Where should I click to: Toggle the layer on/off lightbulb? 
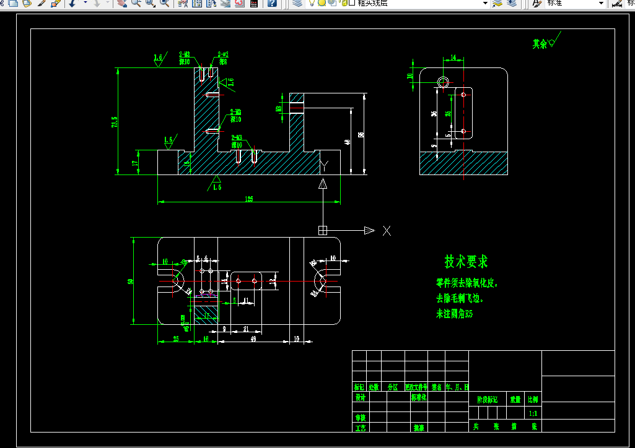pyautogui.click(x=312, y=3)
